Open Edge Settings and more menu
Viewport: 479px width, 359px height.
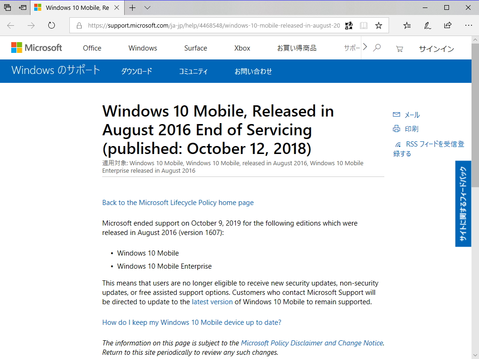click(468, 25)
